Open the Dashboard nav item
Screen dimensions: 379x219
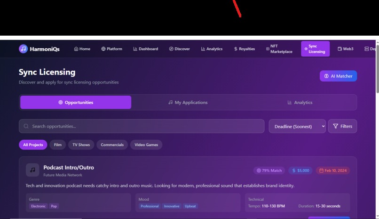[146, 49]
